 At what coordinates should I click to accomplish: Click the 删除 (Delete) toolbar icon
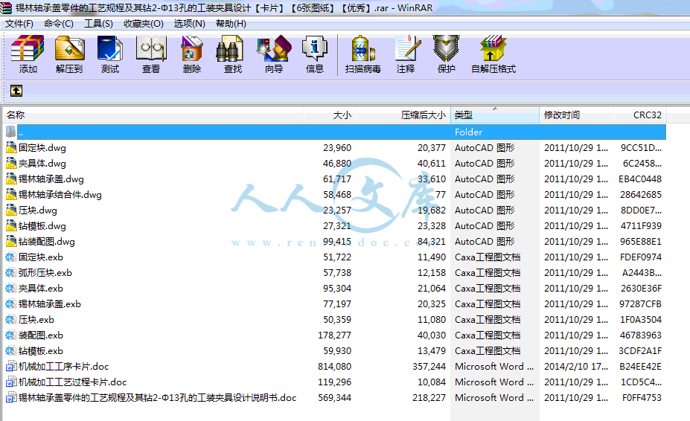click(192, 54)
